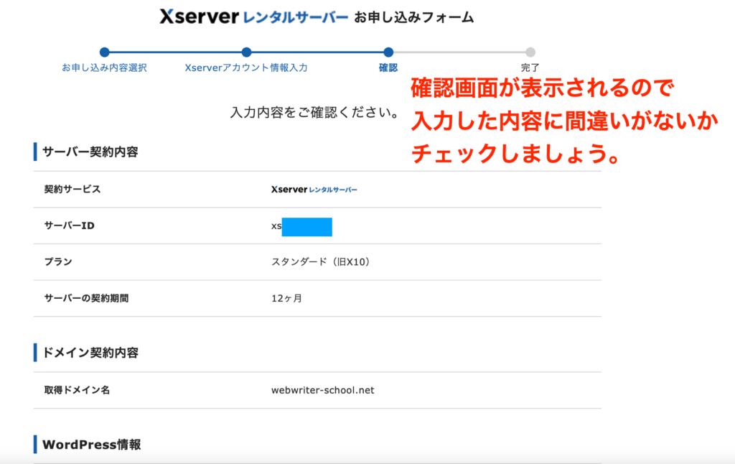Click the サーバーの契約期間 row label
The width and height of the screenshot is (735, 464).
tap(86, 298)
